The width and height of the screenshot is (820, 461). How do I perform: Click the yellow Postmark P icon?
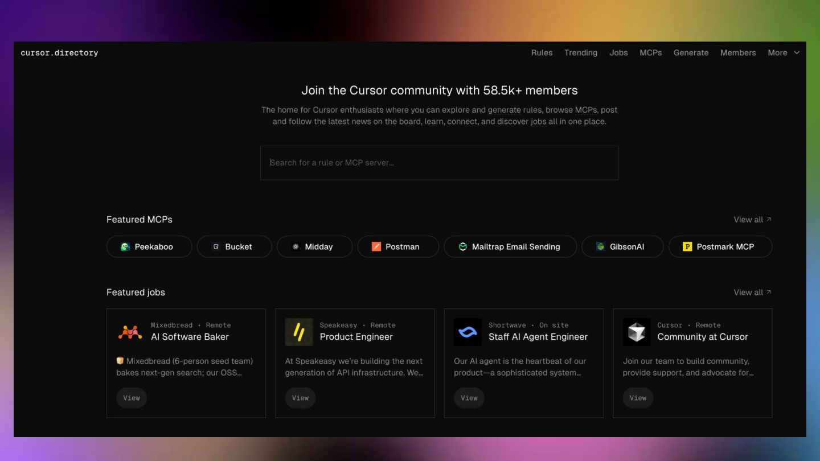(x=687, y=246)
